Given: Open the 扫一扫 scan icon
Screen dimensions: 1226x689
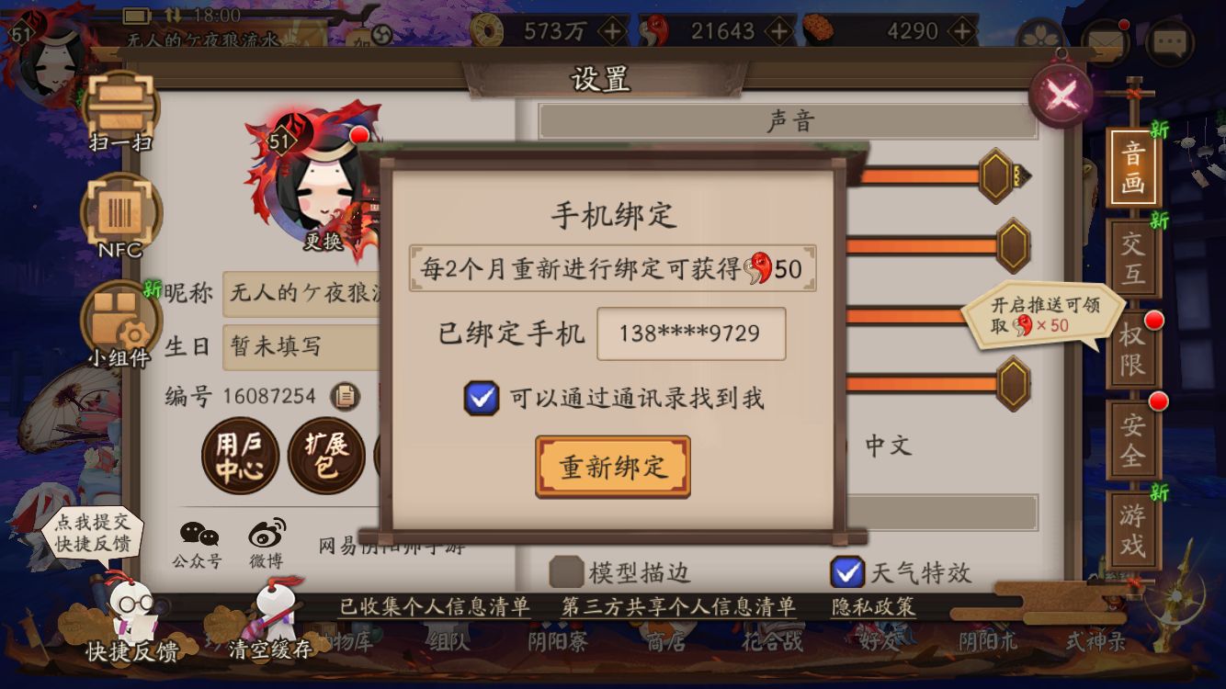Looking at the screenshot, I should (121, 108).
